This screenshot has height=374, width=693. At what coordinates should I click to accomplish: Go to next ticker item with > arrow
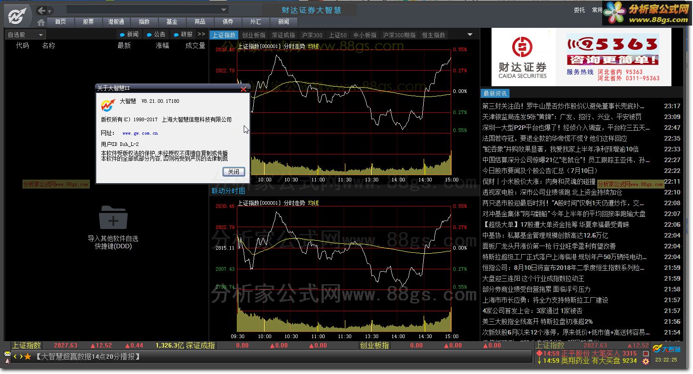[21, 356]
